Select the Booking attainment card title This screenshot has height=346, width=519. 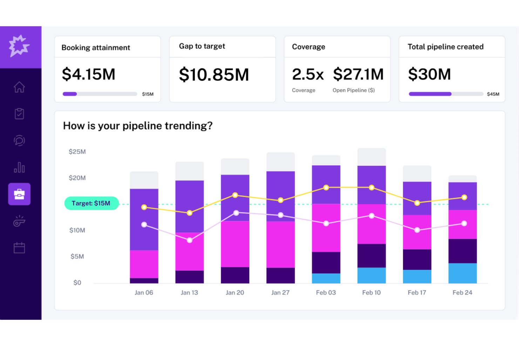coord(96,48)
